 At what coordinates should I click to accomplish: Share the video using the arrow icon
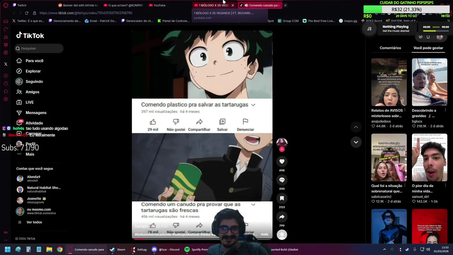(x=282, y=217)
